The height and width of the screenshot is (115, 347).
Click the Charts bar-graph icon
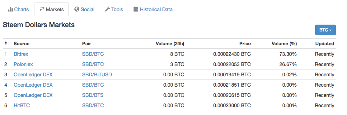coord(10,10)
